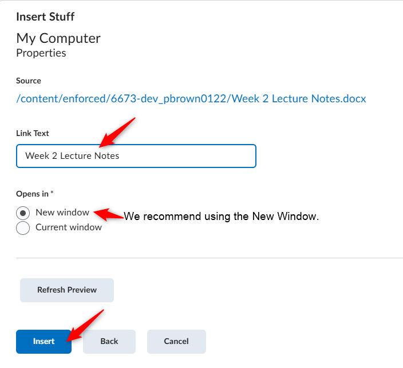
Task: Select the Current window radio button
Action: 23,228
